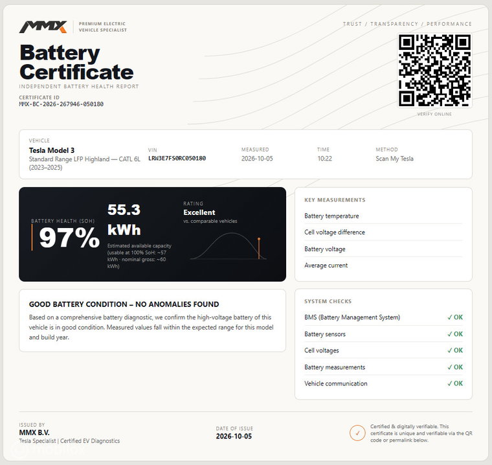Click the 'Cell voltage difference' row

[383, 232]
